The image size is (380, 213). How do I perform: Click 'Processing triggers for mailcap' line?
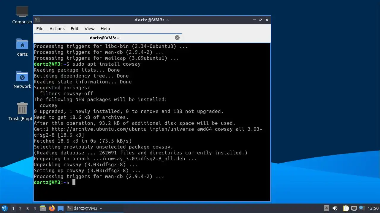(x=106, y=58)
